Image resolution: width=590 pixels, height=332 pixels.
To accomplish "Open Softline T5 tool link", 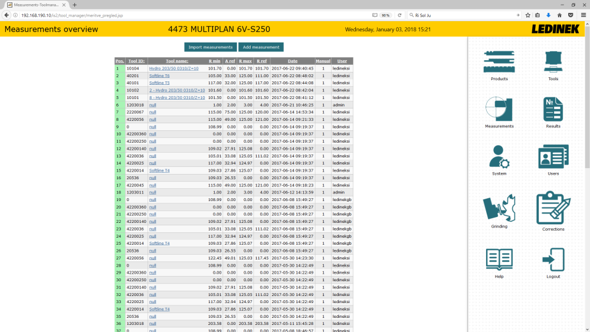I will (159, 83).
